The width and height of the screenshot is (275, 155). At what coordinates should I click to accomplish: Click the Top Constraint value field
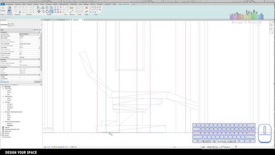tap(29, 44)
